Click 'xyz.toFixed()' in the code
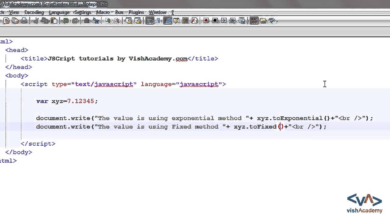Image resolution: width=390 pixels, height=219 pixels. (259, 127)
